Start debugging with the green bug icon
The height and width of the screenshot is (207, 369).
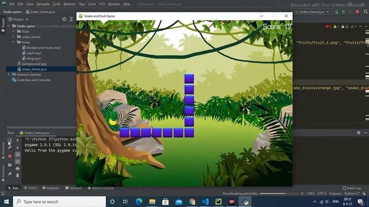pos(344,11)
